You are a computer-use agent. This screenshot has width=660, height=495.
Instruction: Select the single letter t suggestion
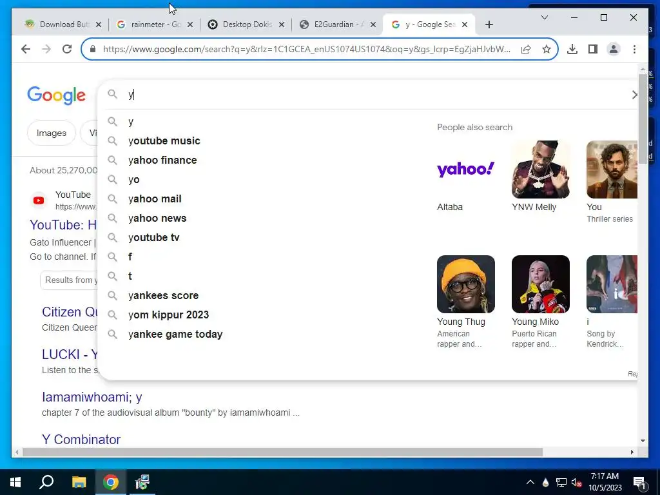click(130, 277)
